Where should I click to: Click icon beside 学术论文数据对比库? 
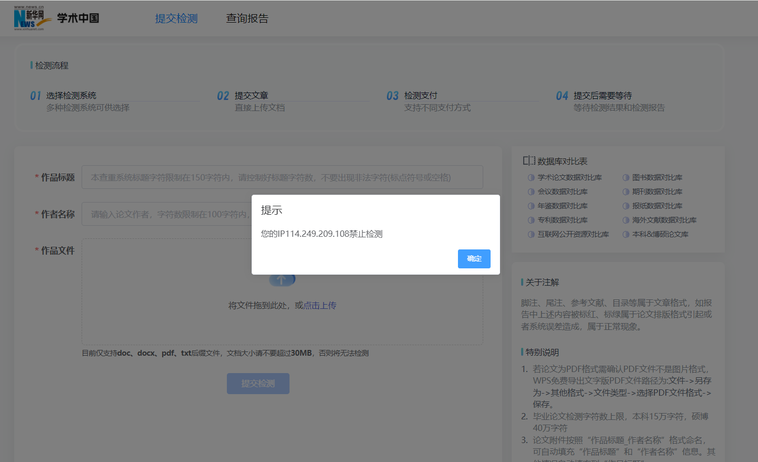531,178
